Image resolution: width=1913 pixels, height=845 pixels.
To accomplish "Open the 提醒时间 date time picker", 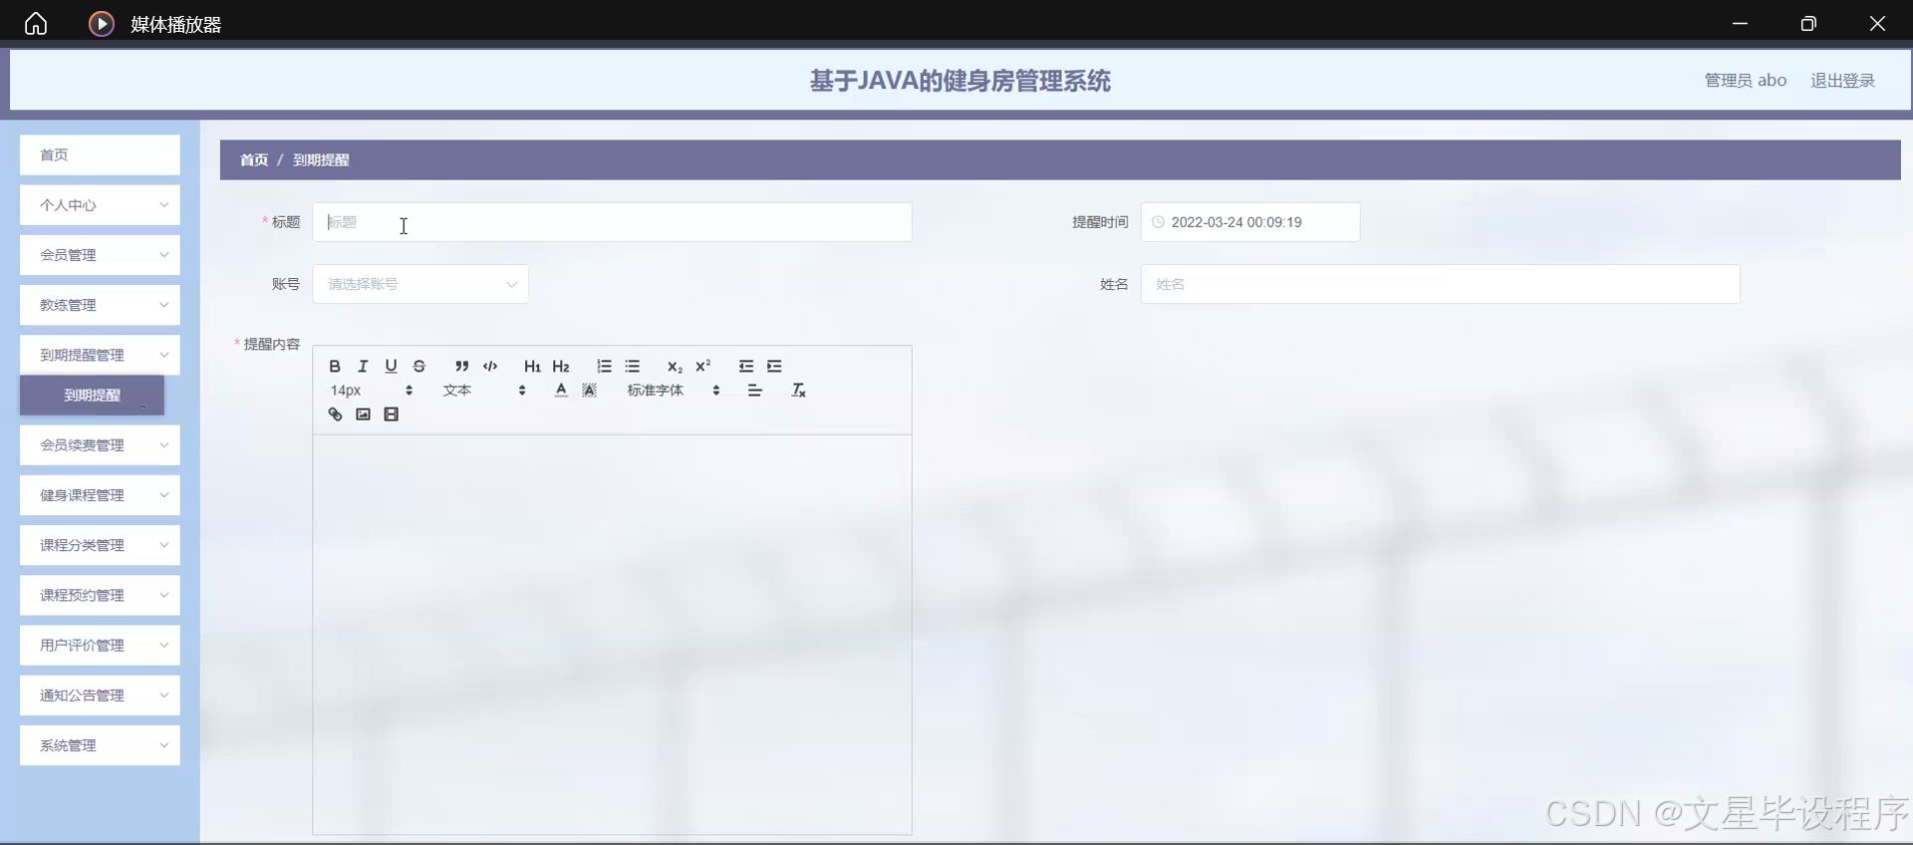I will [x=1249, y=222].
